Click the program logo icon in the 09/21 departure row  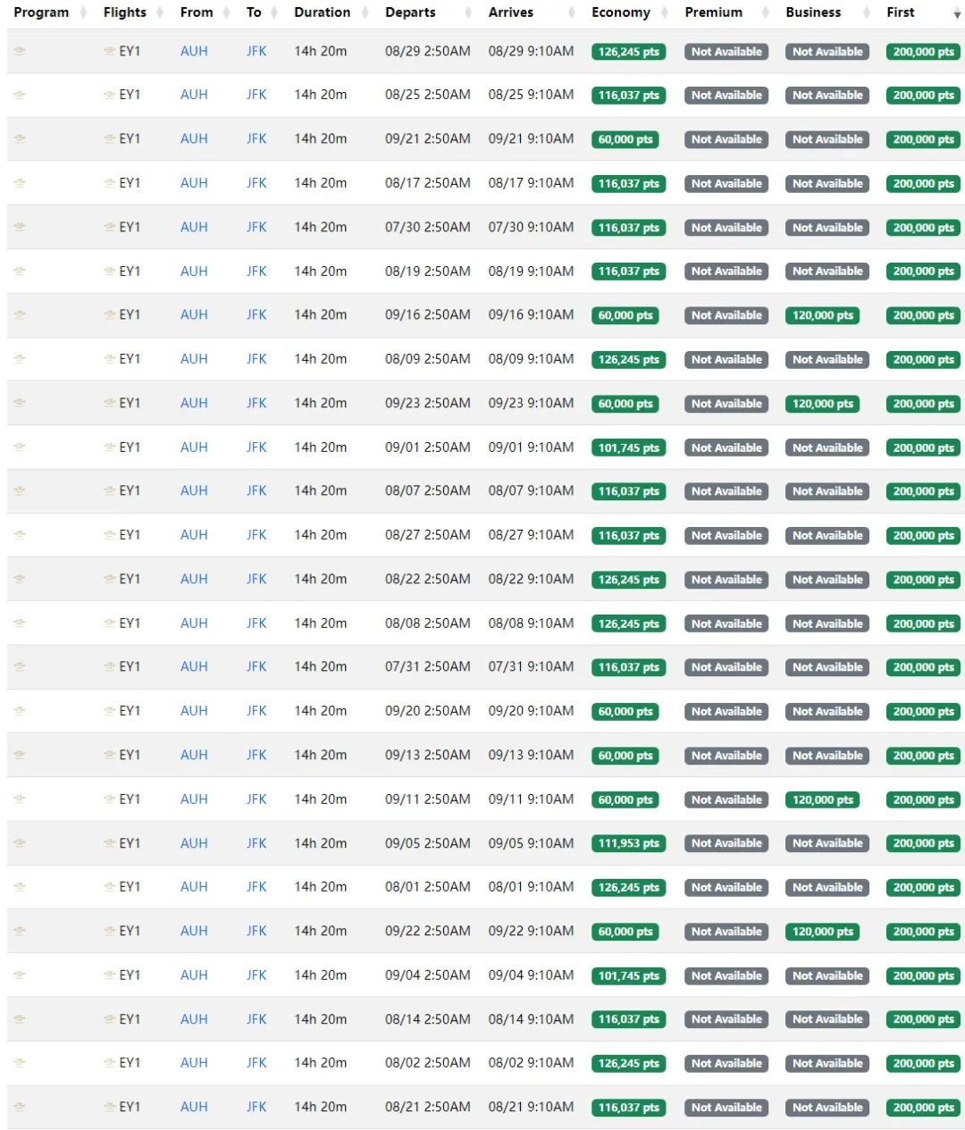(x=20, y=139)
